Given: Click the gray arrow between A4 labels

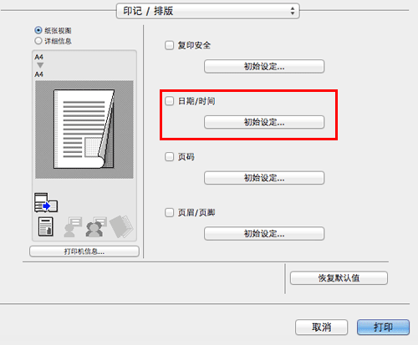Looking at the screenshot, I should click(x=40, y=65).
